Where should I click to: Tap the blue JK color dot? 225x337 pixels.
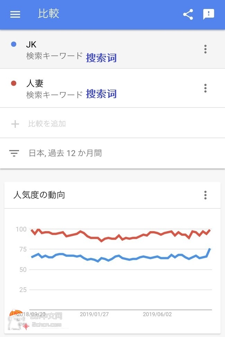pyautogui.click(x=14, y=44)
